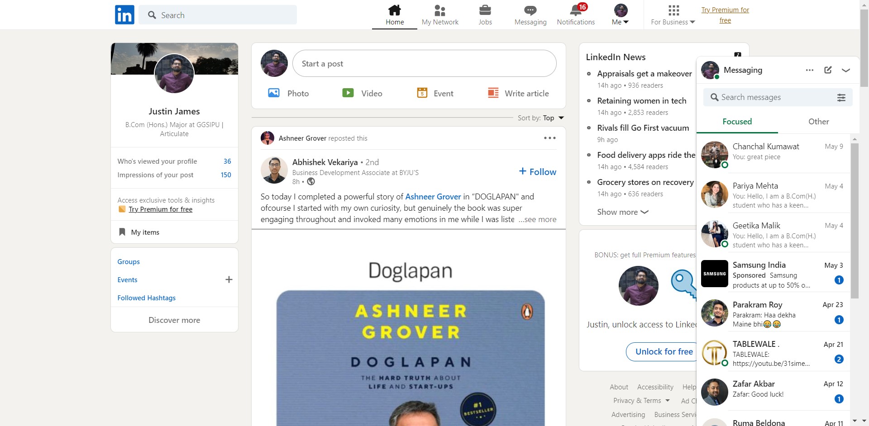Open the Sort by Top dropdown
This screenshot has height=426, width=869.
[x=541, y=118]
